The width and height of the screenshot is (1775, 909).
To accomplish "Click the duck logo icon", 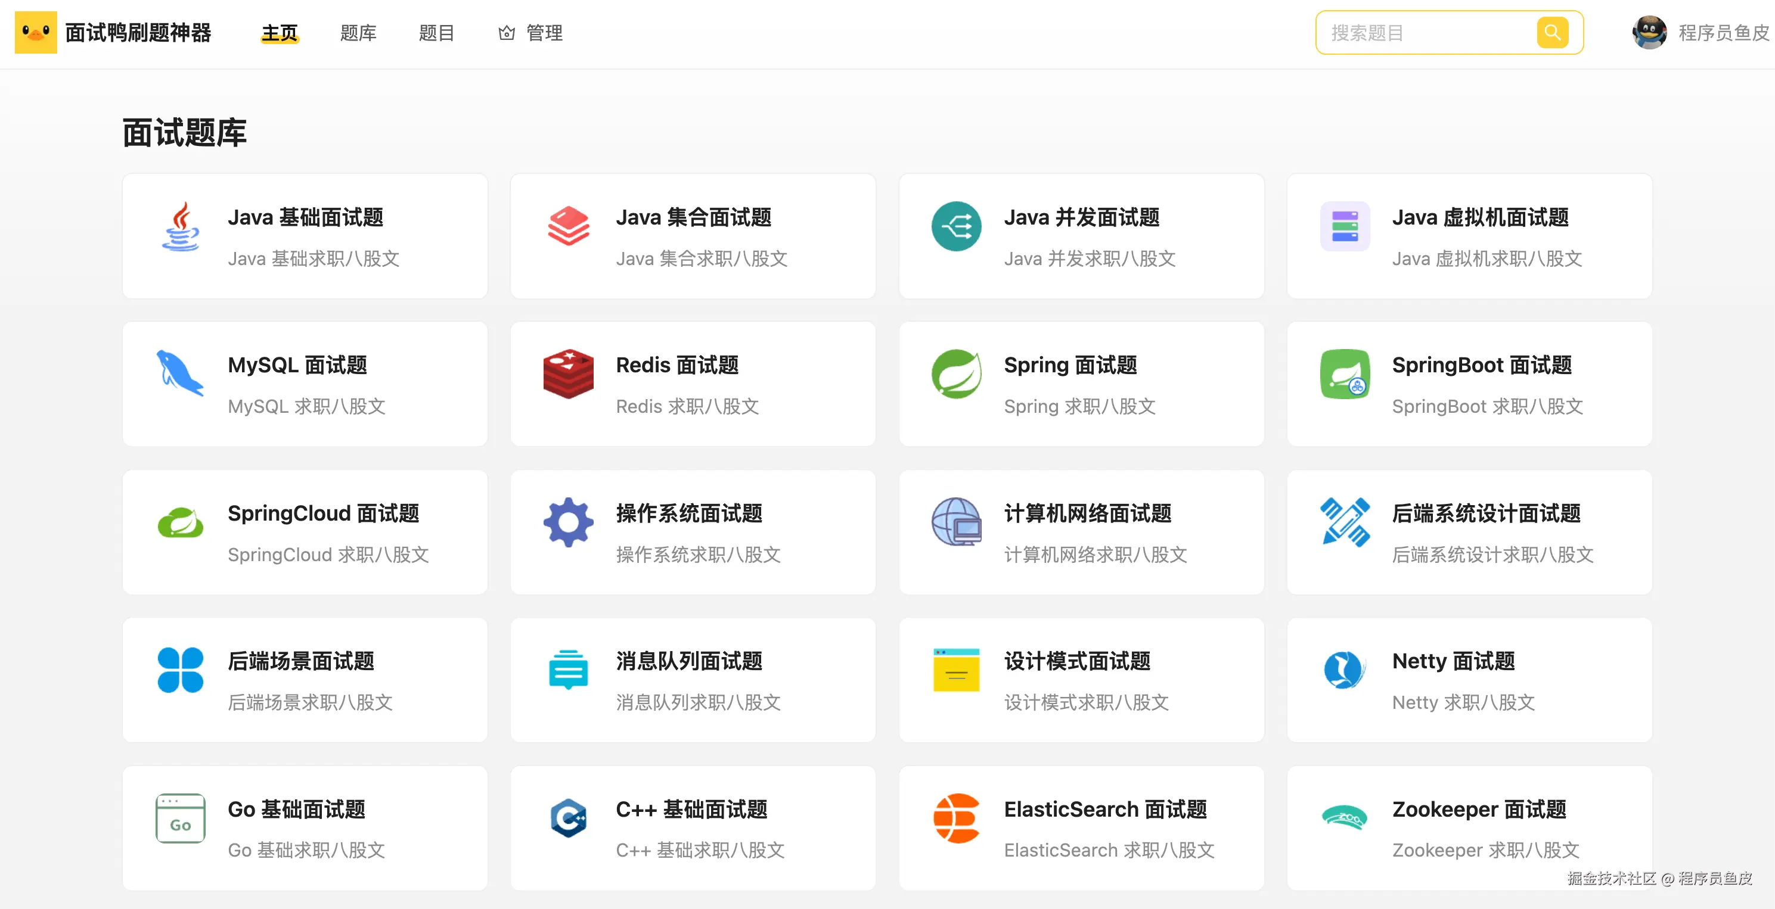I will 36,32.
